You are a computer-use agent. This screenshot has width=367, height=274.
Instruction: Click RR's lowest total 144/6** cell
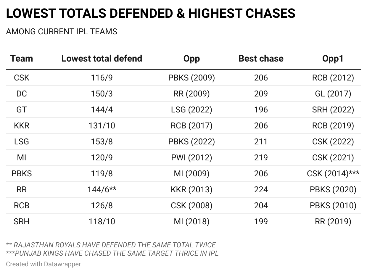click(102, 190)
